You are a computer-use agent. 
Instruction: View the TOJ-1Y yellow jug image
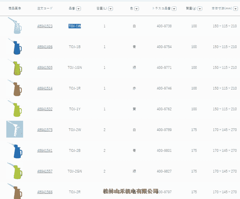15,109
